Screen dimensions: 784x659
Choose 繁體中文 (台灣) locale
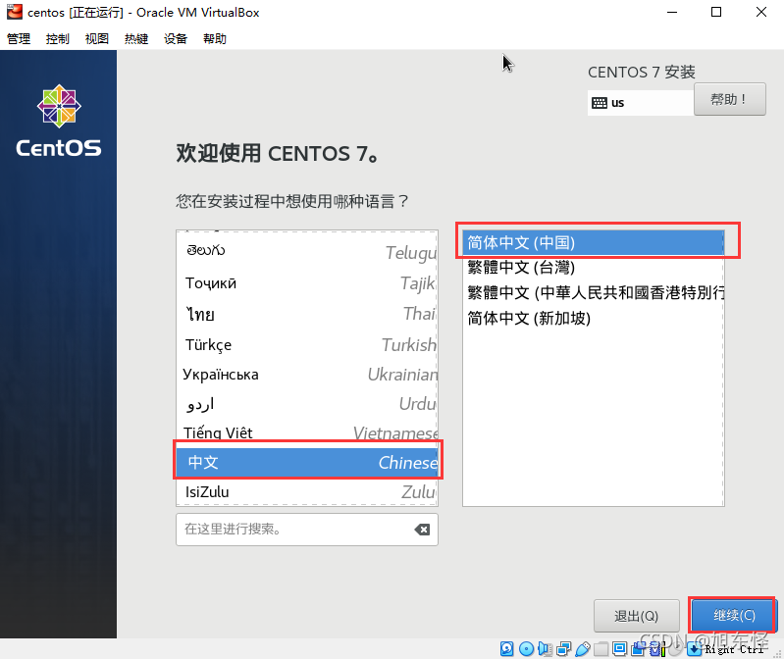[593, 268]
